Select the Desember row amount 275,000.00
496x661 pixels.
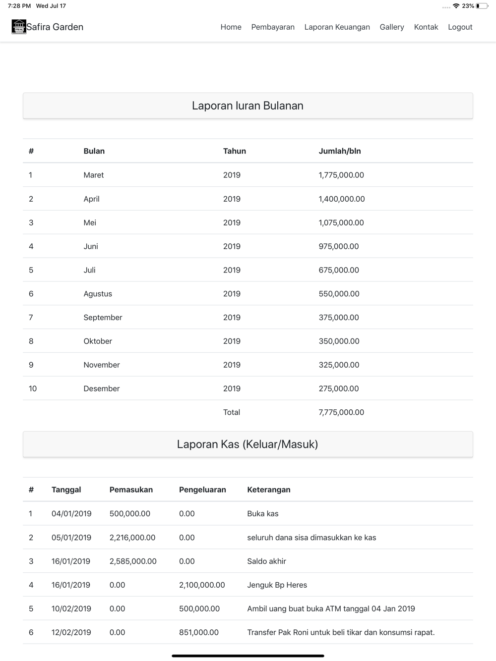339,388
